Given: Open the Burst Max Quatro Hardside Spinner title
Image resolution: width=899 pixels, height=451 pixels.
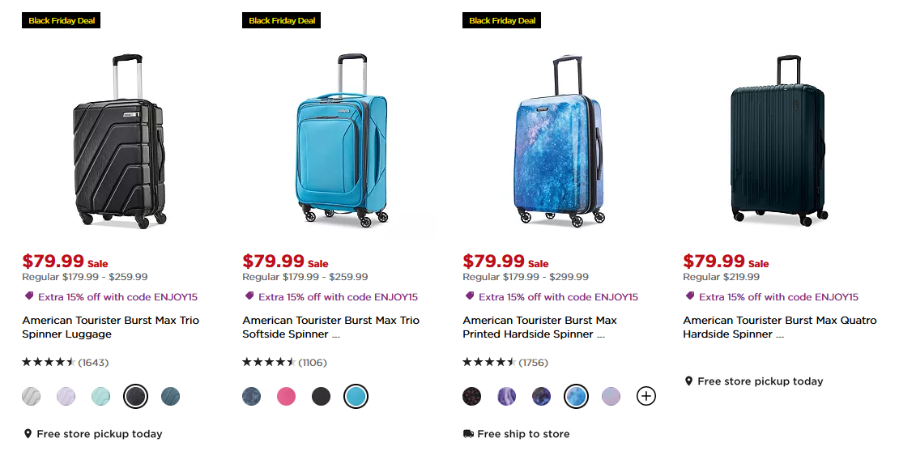Looking at the screenshot, I should (x=779, y=327).
